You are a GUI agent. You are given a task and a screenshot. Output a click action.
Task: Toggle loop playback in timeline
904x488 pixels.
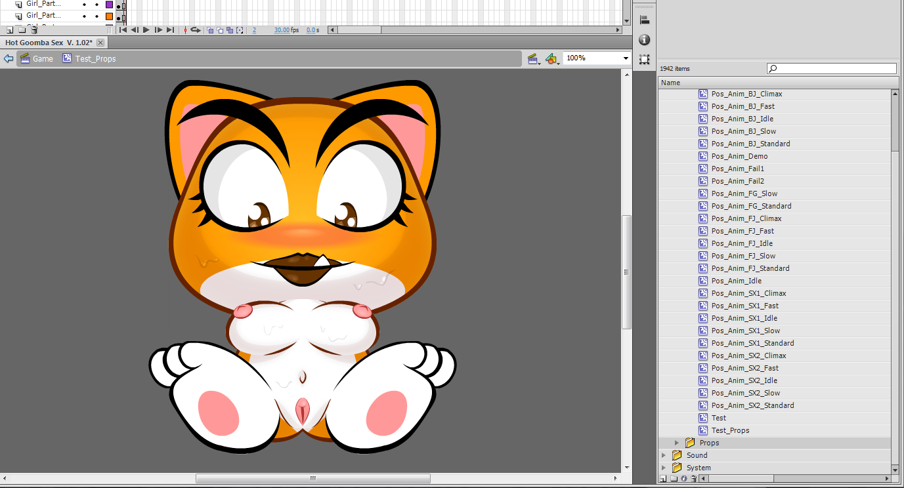pyautogui.click(x=196, y=30)
